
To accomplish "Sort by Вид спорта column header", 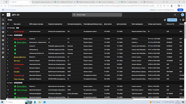I will [17, 24].
